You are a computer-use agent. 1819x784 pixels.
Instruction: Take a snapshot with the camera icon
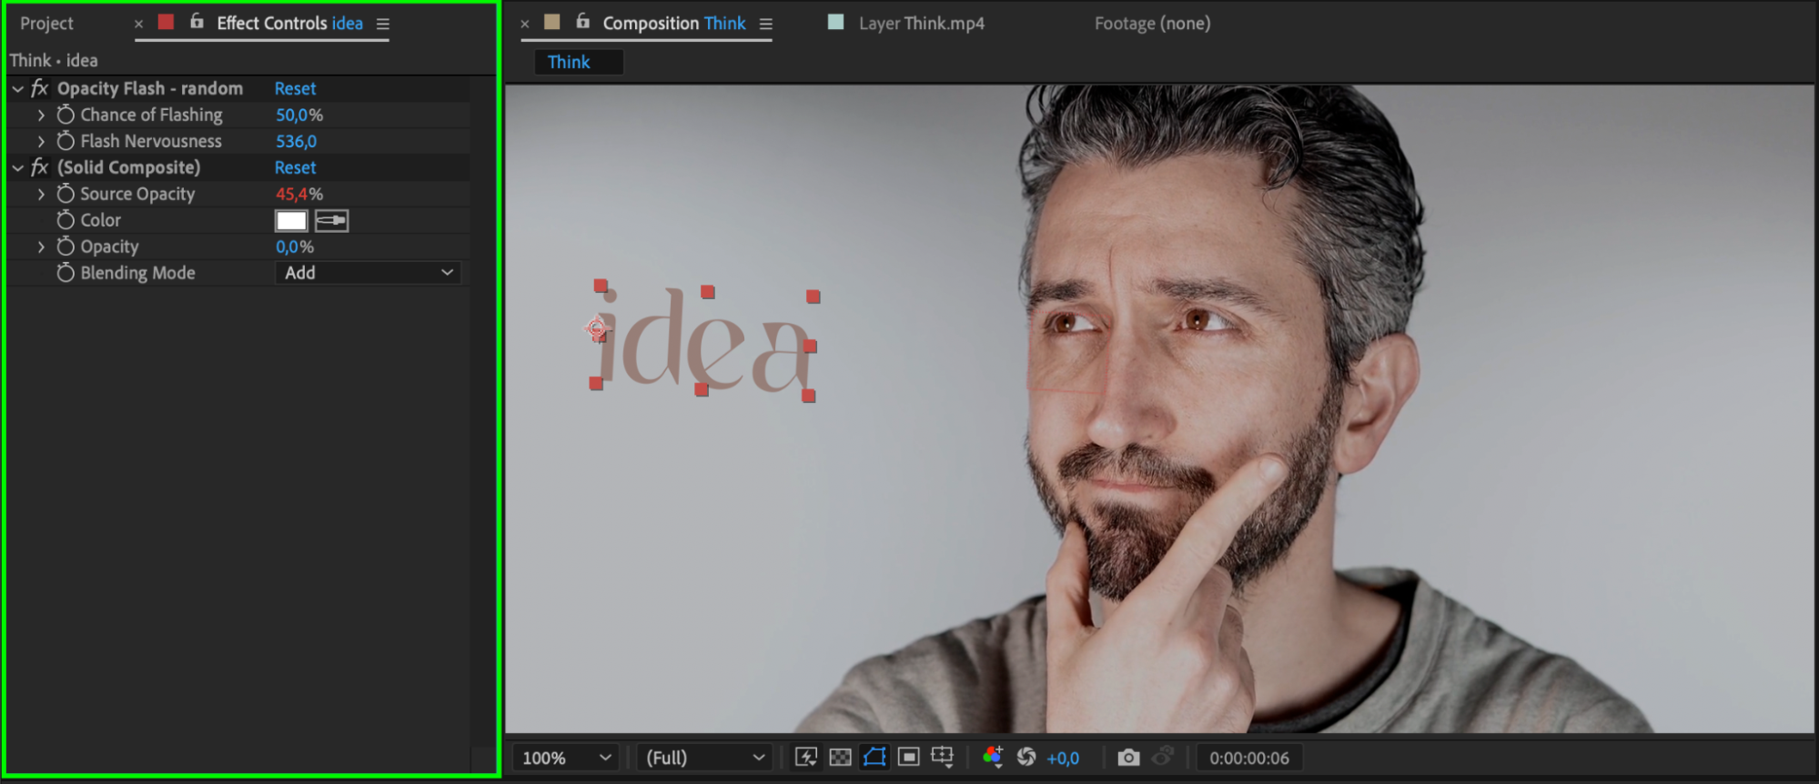click(x=1128, y=758)
